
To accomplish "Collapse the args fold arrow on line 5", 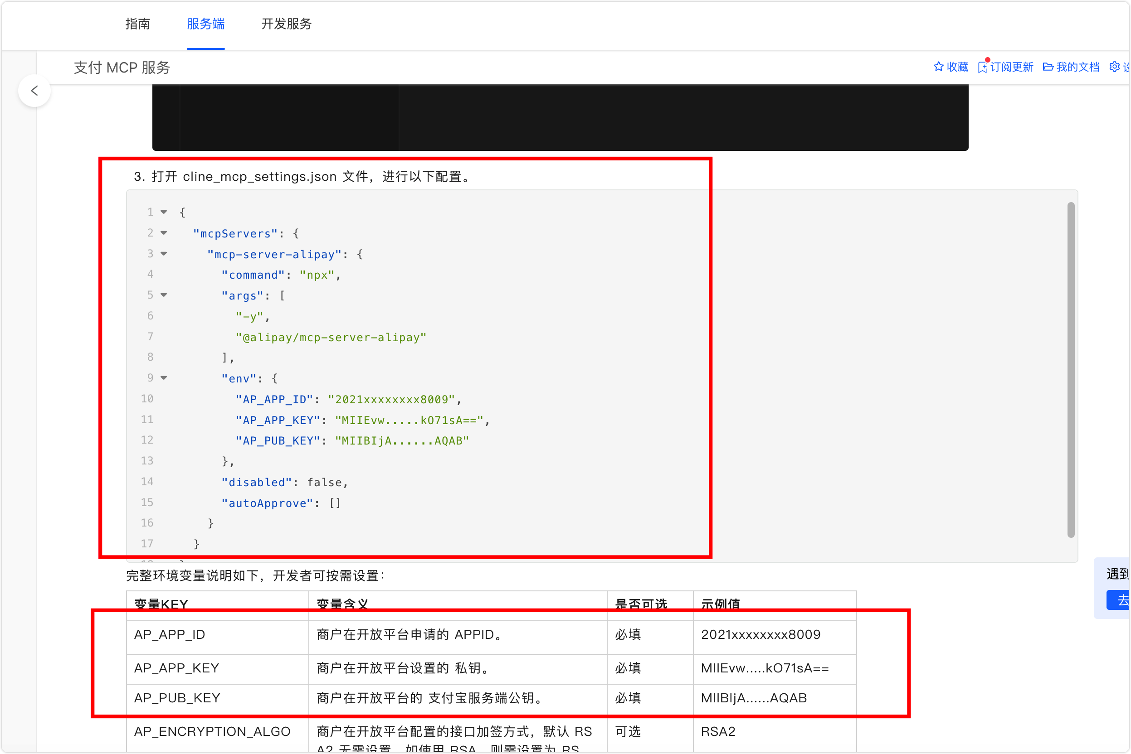I will coord(164,295).
